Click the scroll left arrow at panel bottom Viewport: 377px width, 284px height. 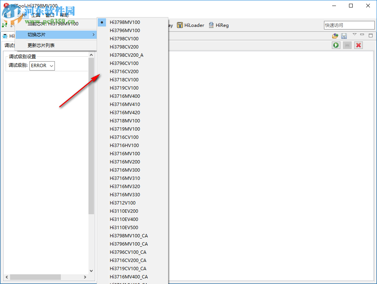[x=7, y=277]
